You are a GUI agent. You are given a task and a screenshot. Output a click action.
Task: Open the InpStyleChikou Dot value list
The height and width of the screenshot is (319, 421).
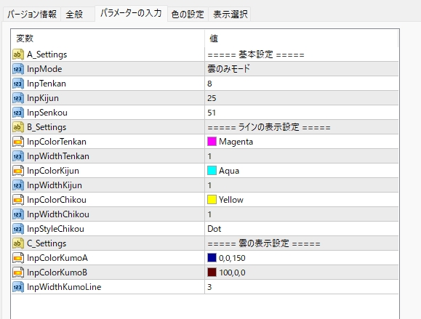click(x=302, y=229)
